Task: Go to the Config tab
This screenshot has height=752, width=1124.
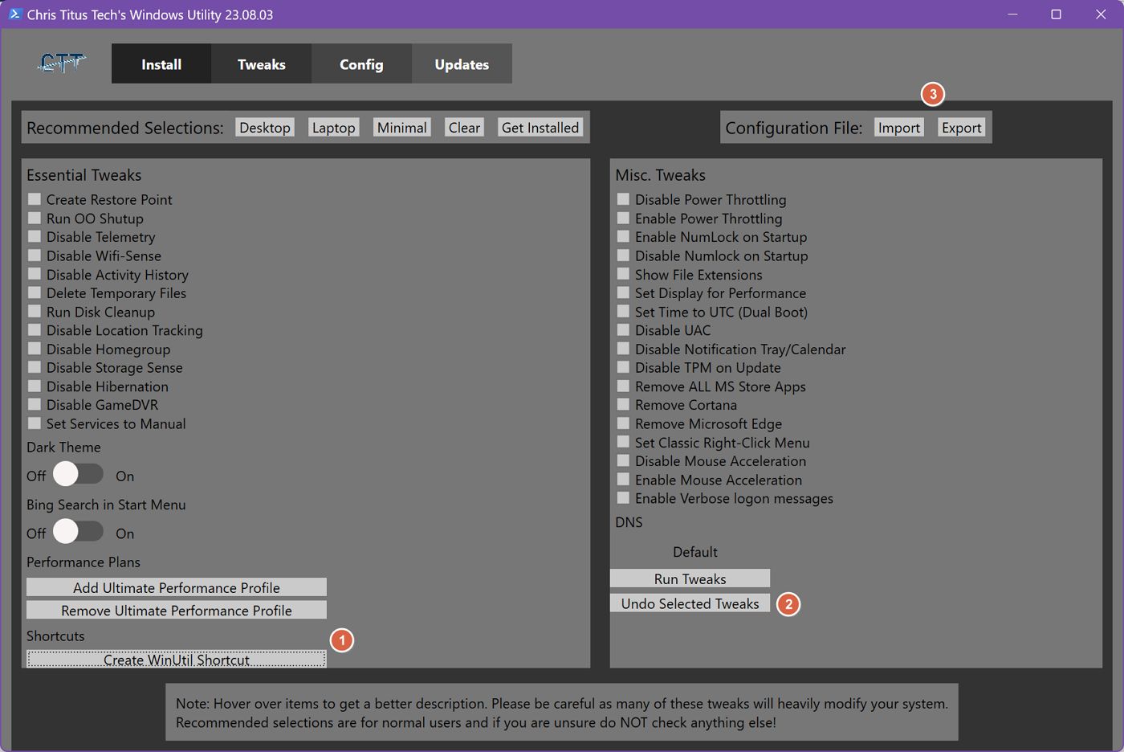Action: click(361, 64)
